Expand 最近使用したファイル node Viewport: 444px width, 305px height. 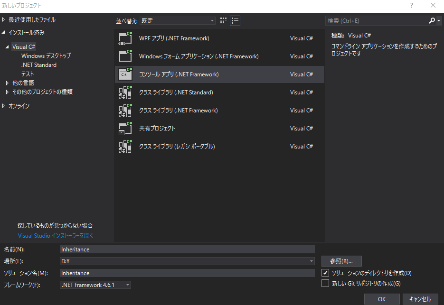coord(3,19)
